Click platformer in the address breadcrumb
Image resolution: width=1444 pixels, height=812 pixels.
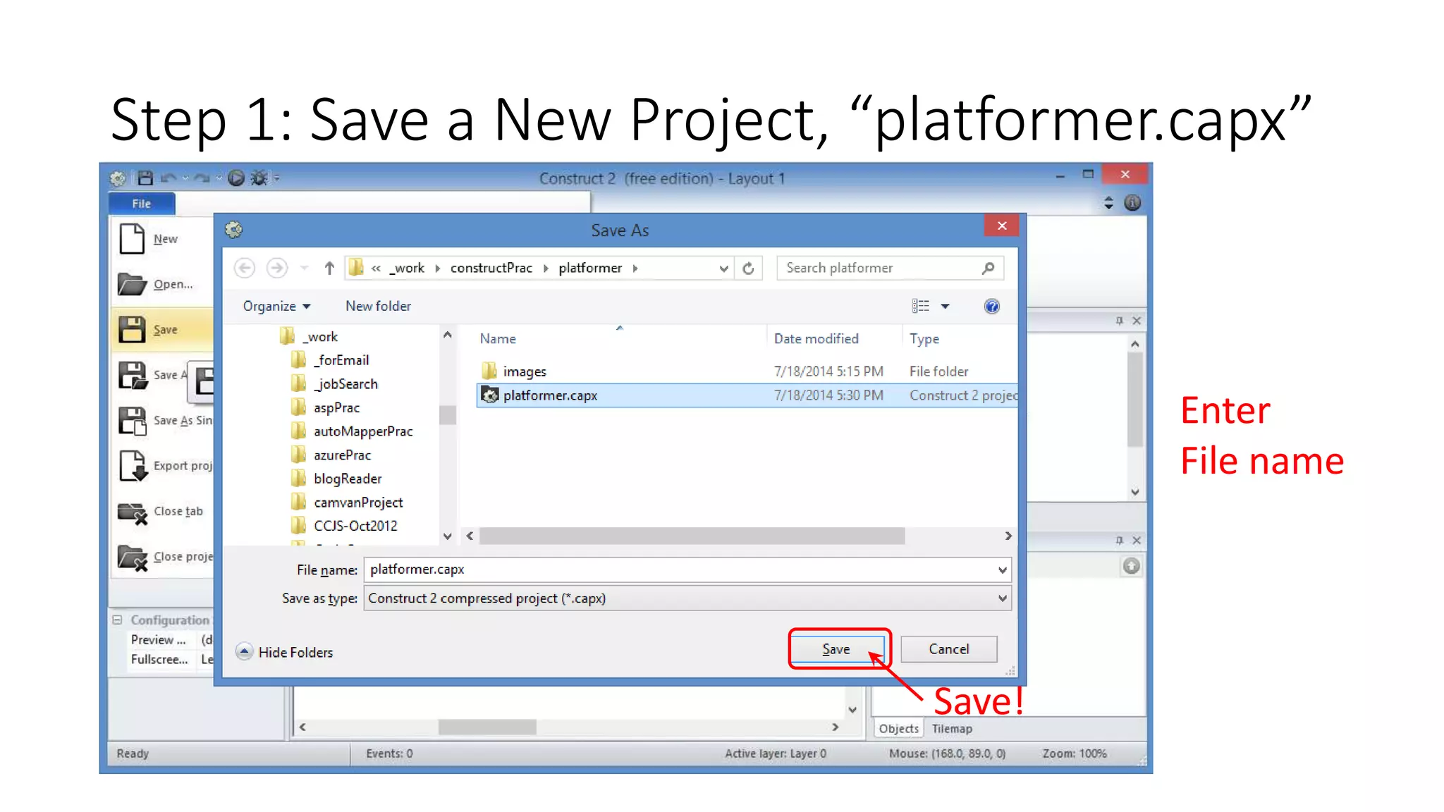pos(590,268)
